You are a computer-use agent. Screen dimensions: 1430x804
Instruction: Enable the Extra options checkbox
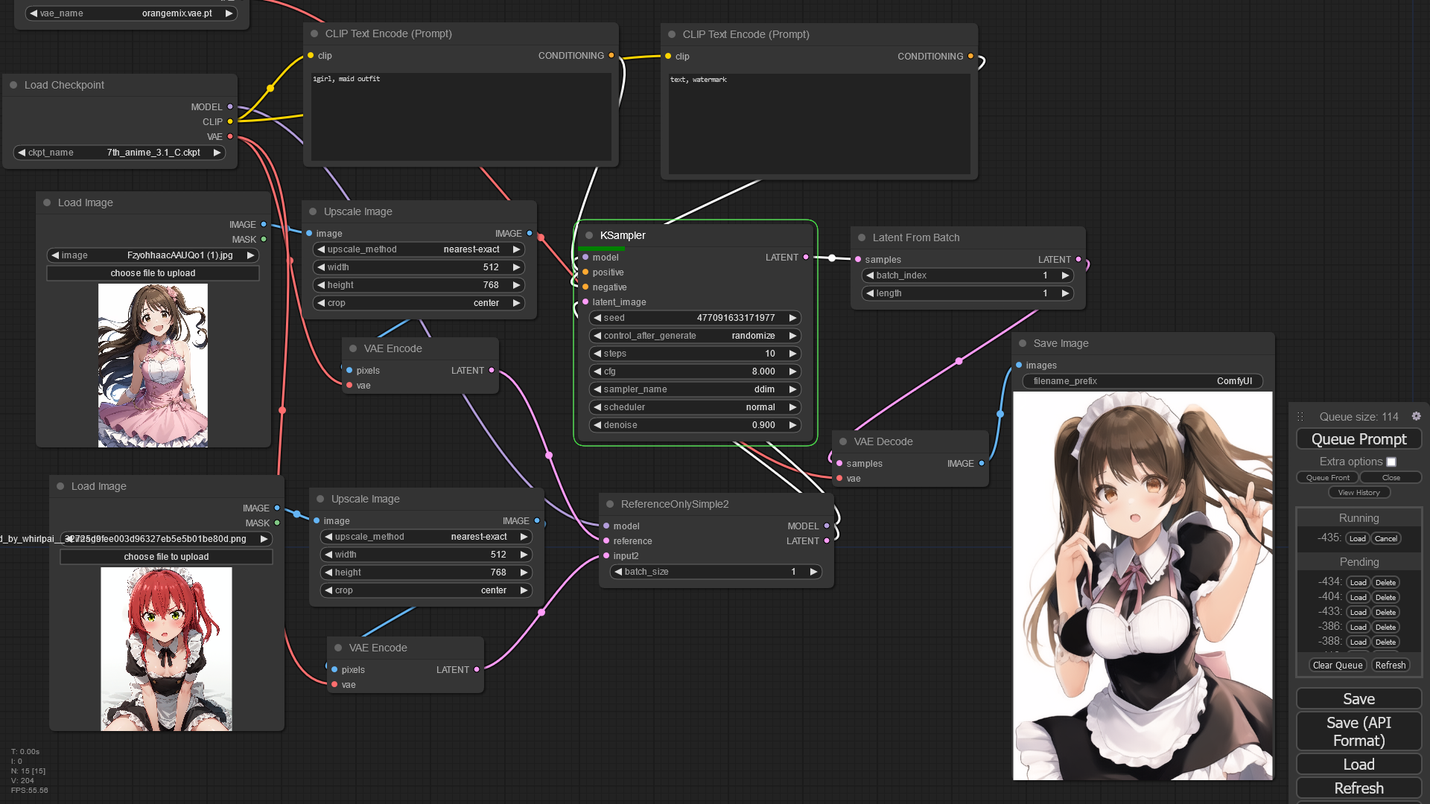pyautogui.click(x=1392, y=462)
